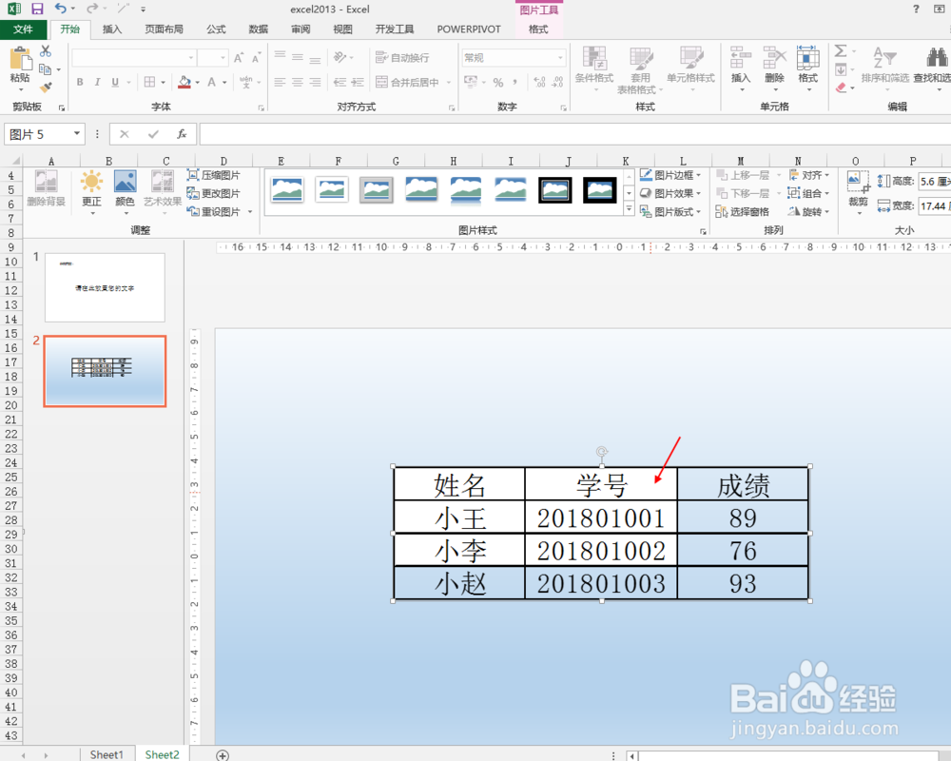
Task: Click the Paste clipboard icon
Action: [x=20, y=60]
